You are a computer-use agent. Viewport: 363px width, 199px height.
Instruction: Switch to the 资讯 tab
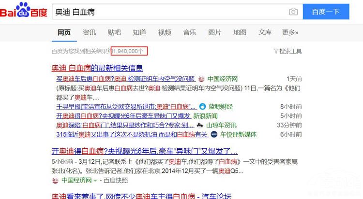coord(89,32)
